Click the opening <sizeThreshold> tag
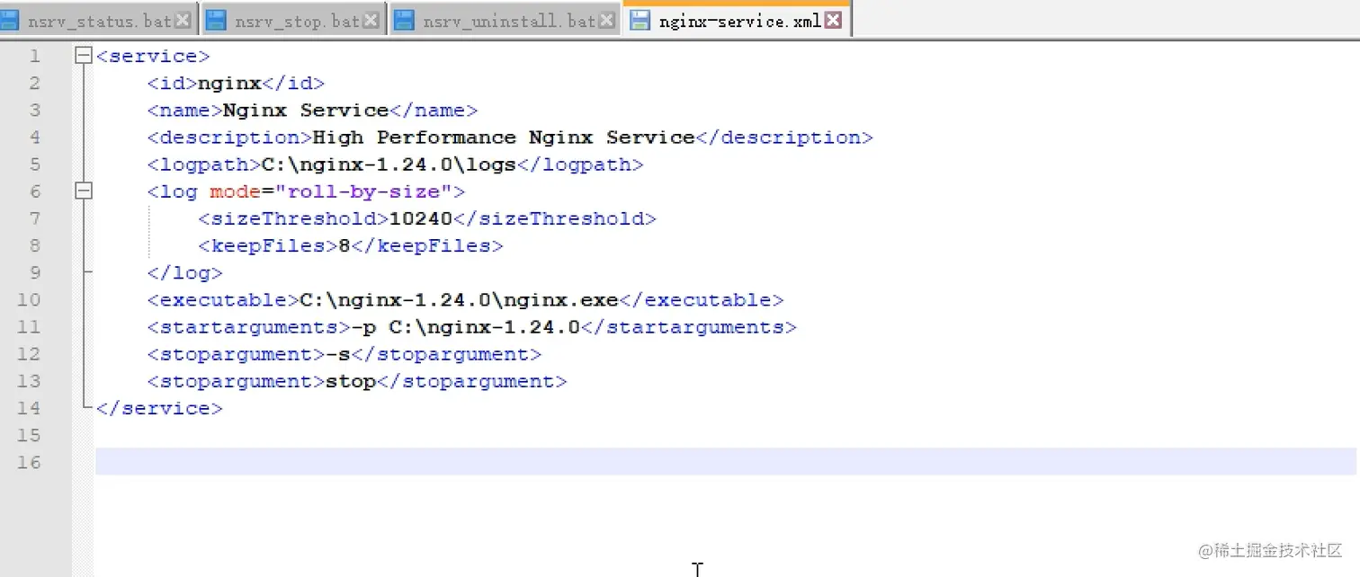Viewport: 1360px width, 577px height. tap(293, 218)
